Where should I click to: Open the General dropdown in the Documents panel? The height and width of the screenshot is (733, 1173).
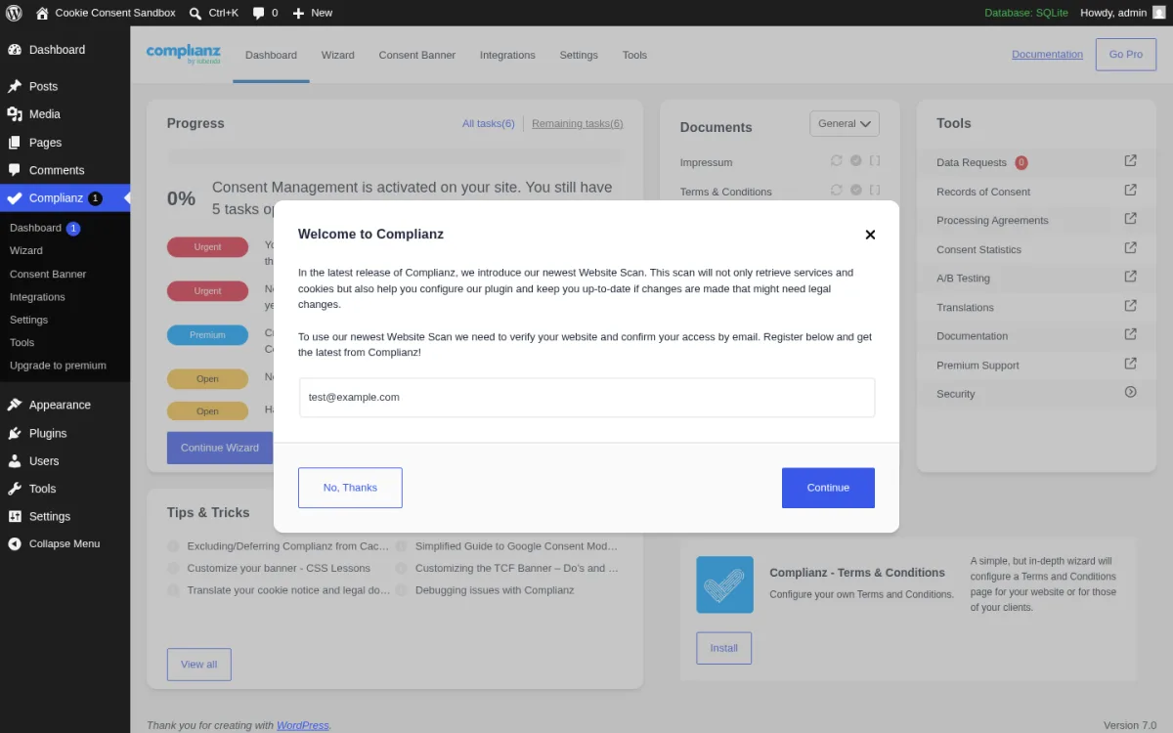pyautogui.click(x=845, y=124)
